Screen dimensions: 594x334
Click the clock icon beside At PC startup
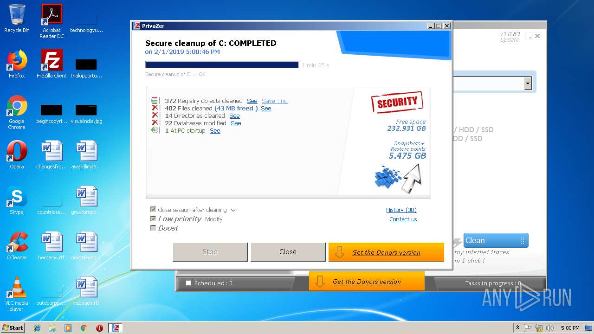[155, 130]
